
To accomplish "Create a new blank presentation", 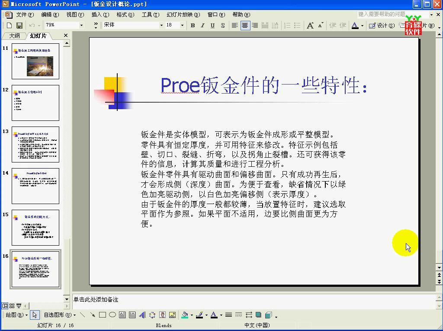I will point(9,25).
